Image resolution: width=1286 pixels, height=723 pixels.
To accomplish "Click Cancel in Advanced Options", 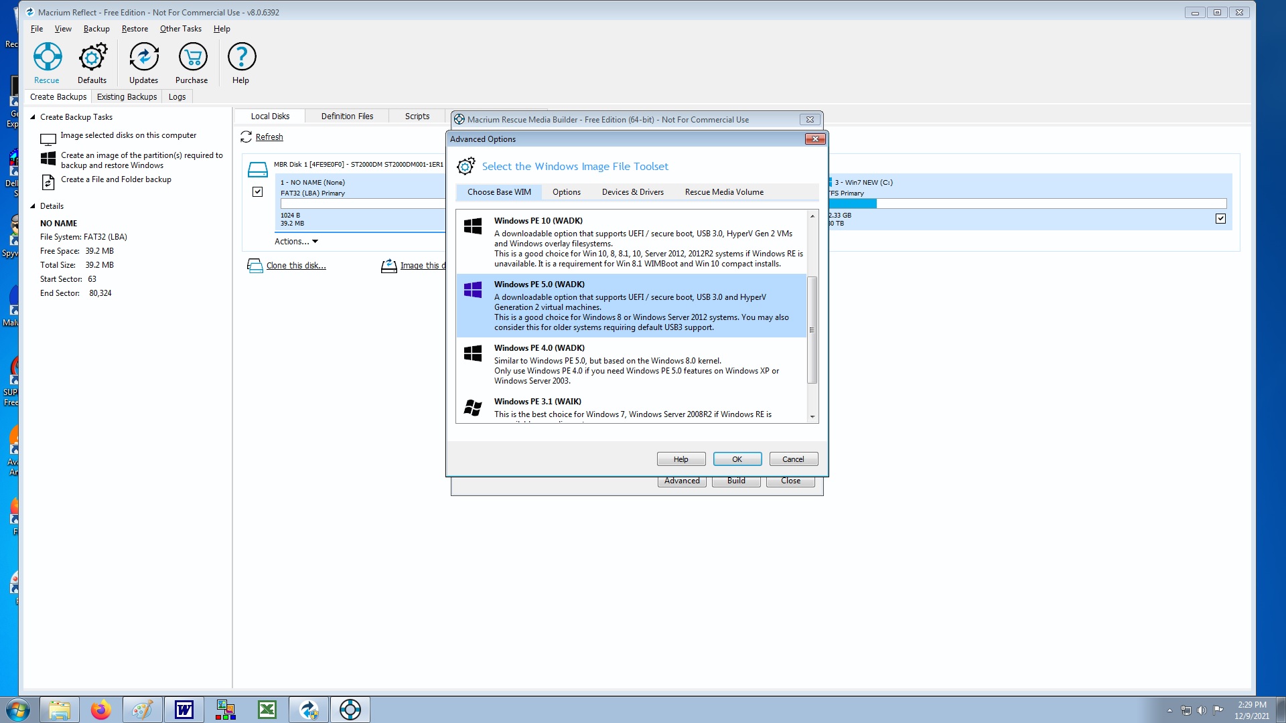I will (x=794, y=459).
